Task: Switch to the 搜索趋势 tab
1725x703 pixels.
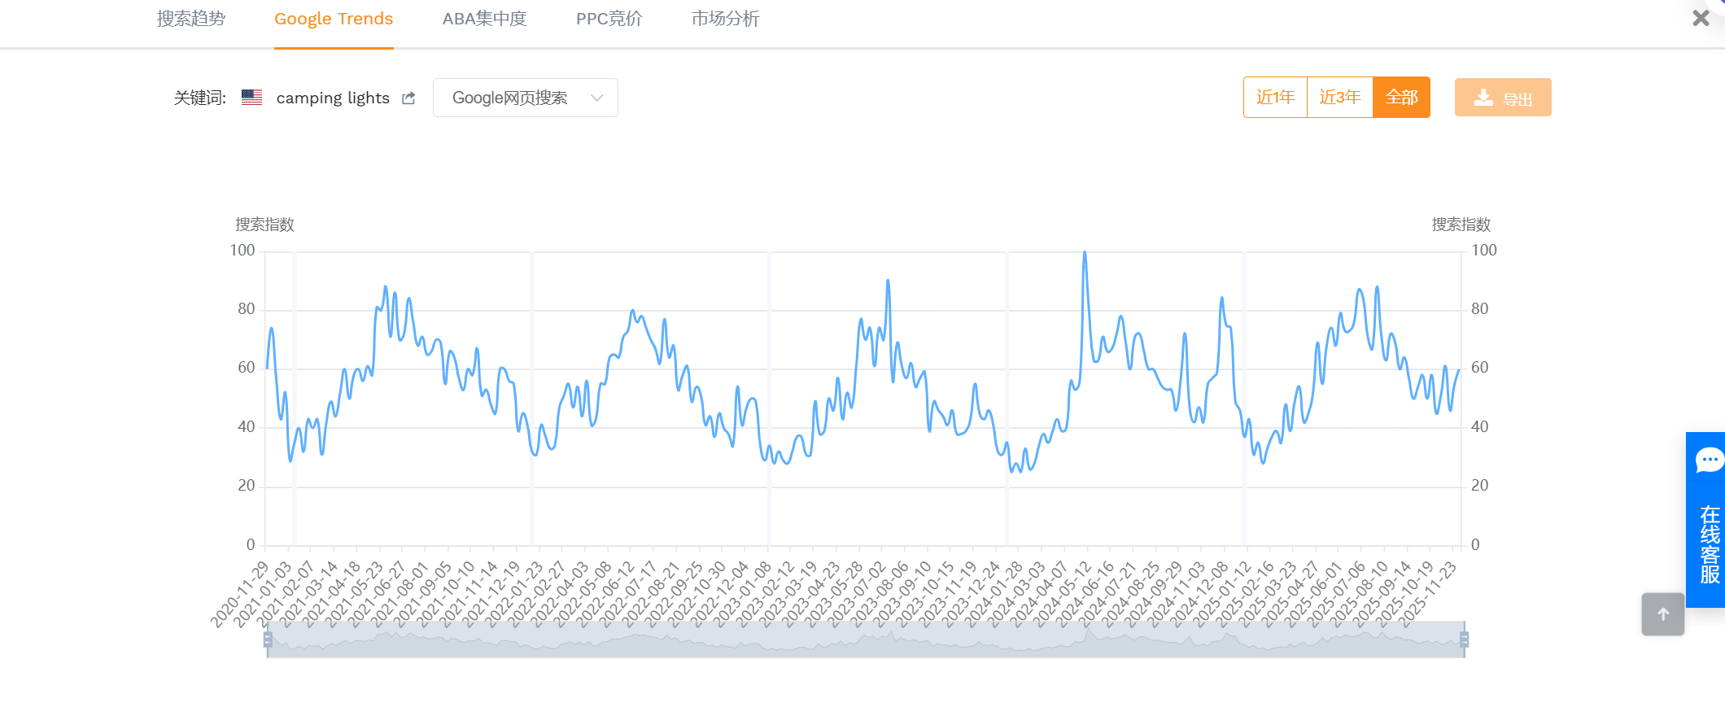Action: pyautogui.click(x=191, y=19)
